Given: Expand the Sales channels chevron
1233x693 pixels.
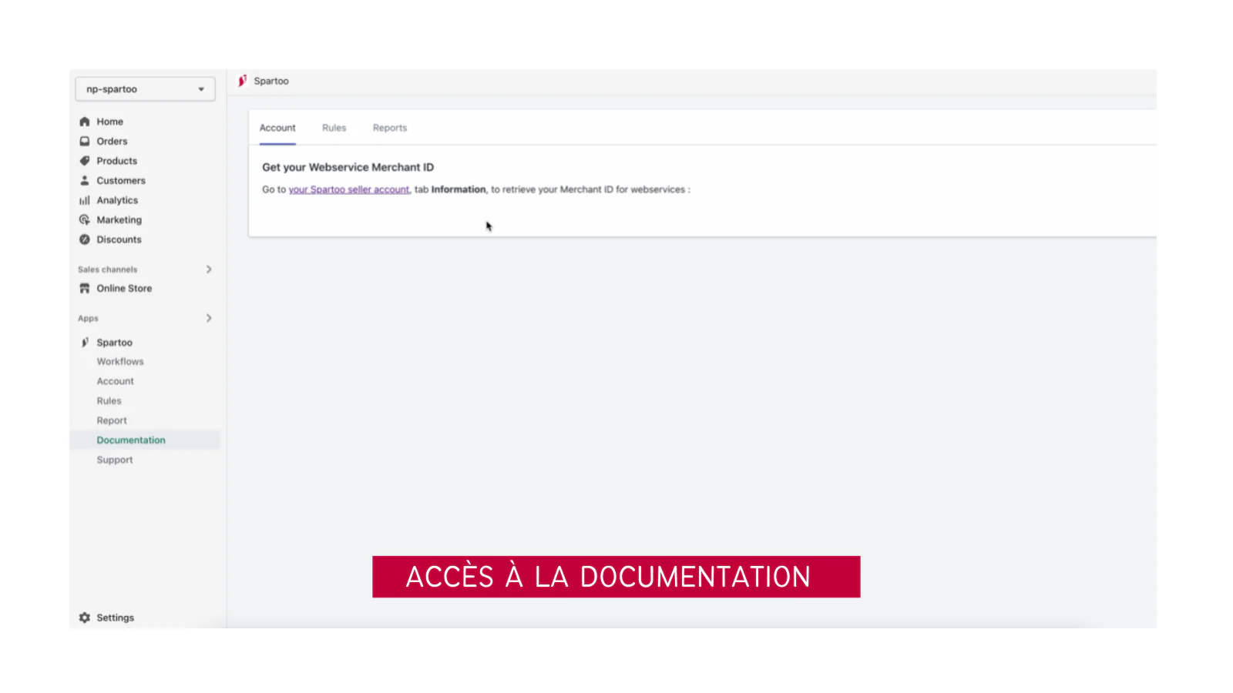Looking at the screenshot, I should [209, 269].
